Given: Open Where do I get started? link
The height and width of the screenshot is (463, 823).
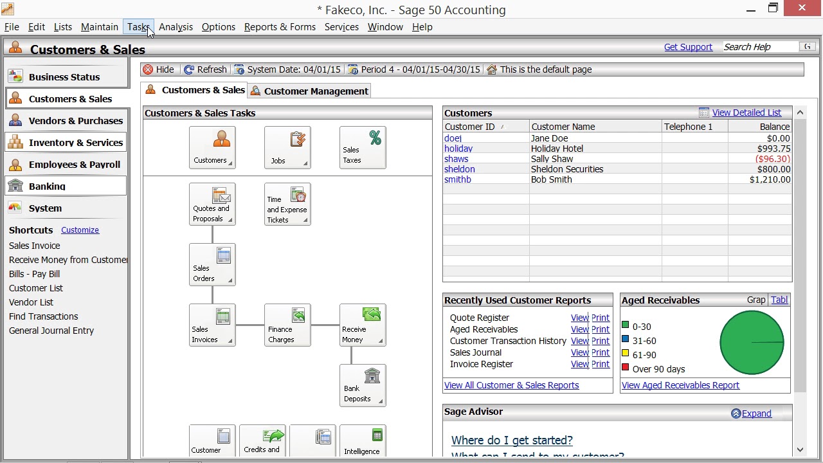Looking at the screenshot, I should (512, 440).
